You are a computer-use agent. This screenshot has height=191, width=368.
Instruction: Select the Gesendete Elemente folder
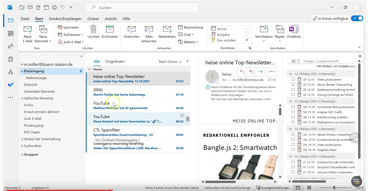point(39,91)
